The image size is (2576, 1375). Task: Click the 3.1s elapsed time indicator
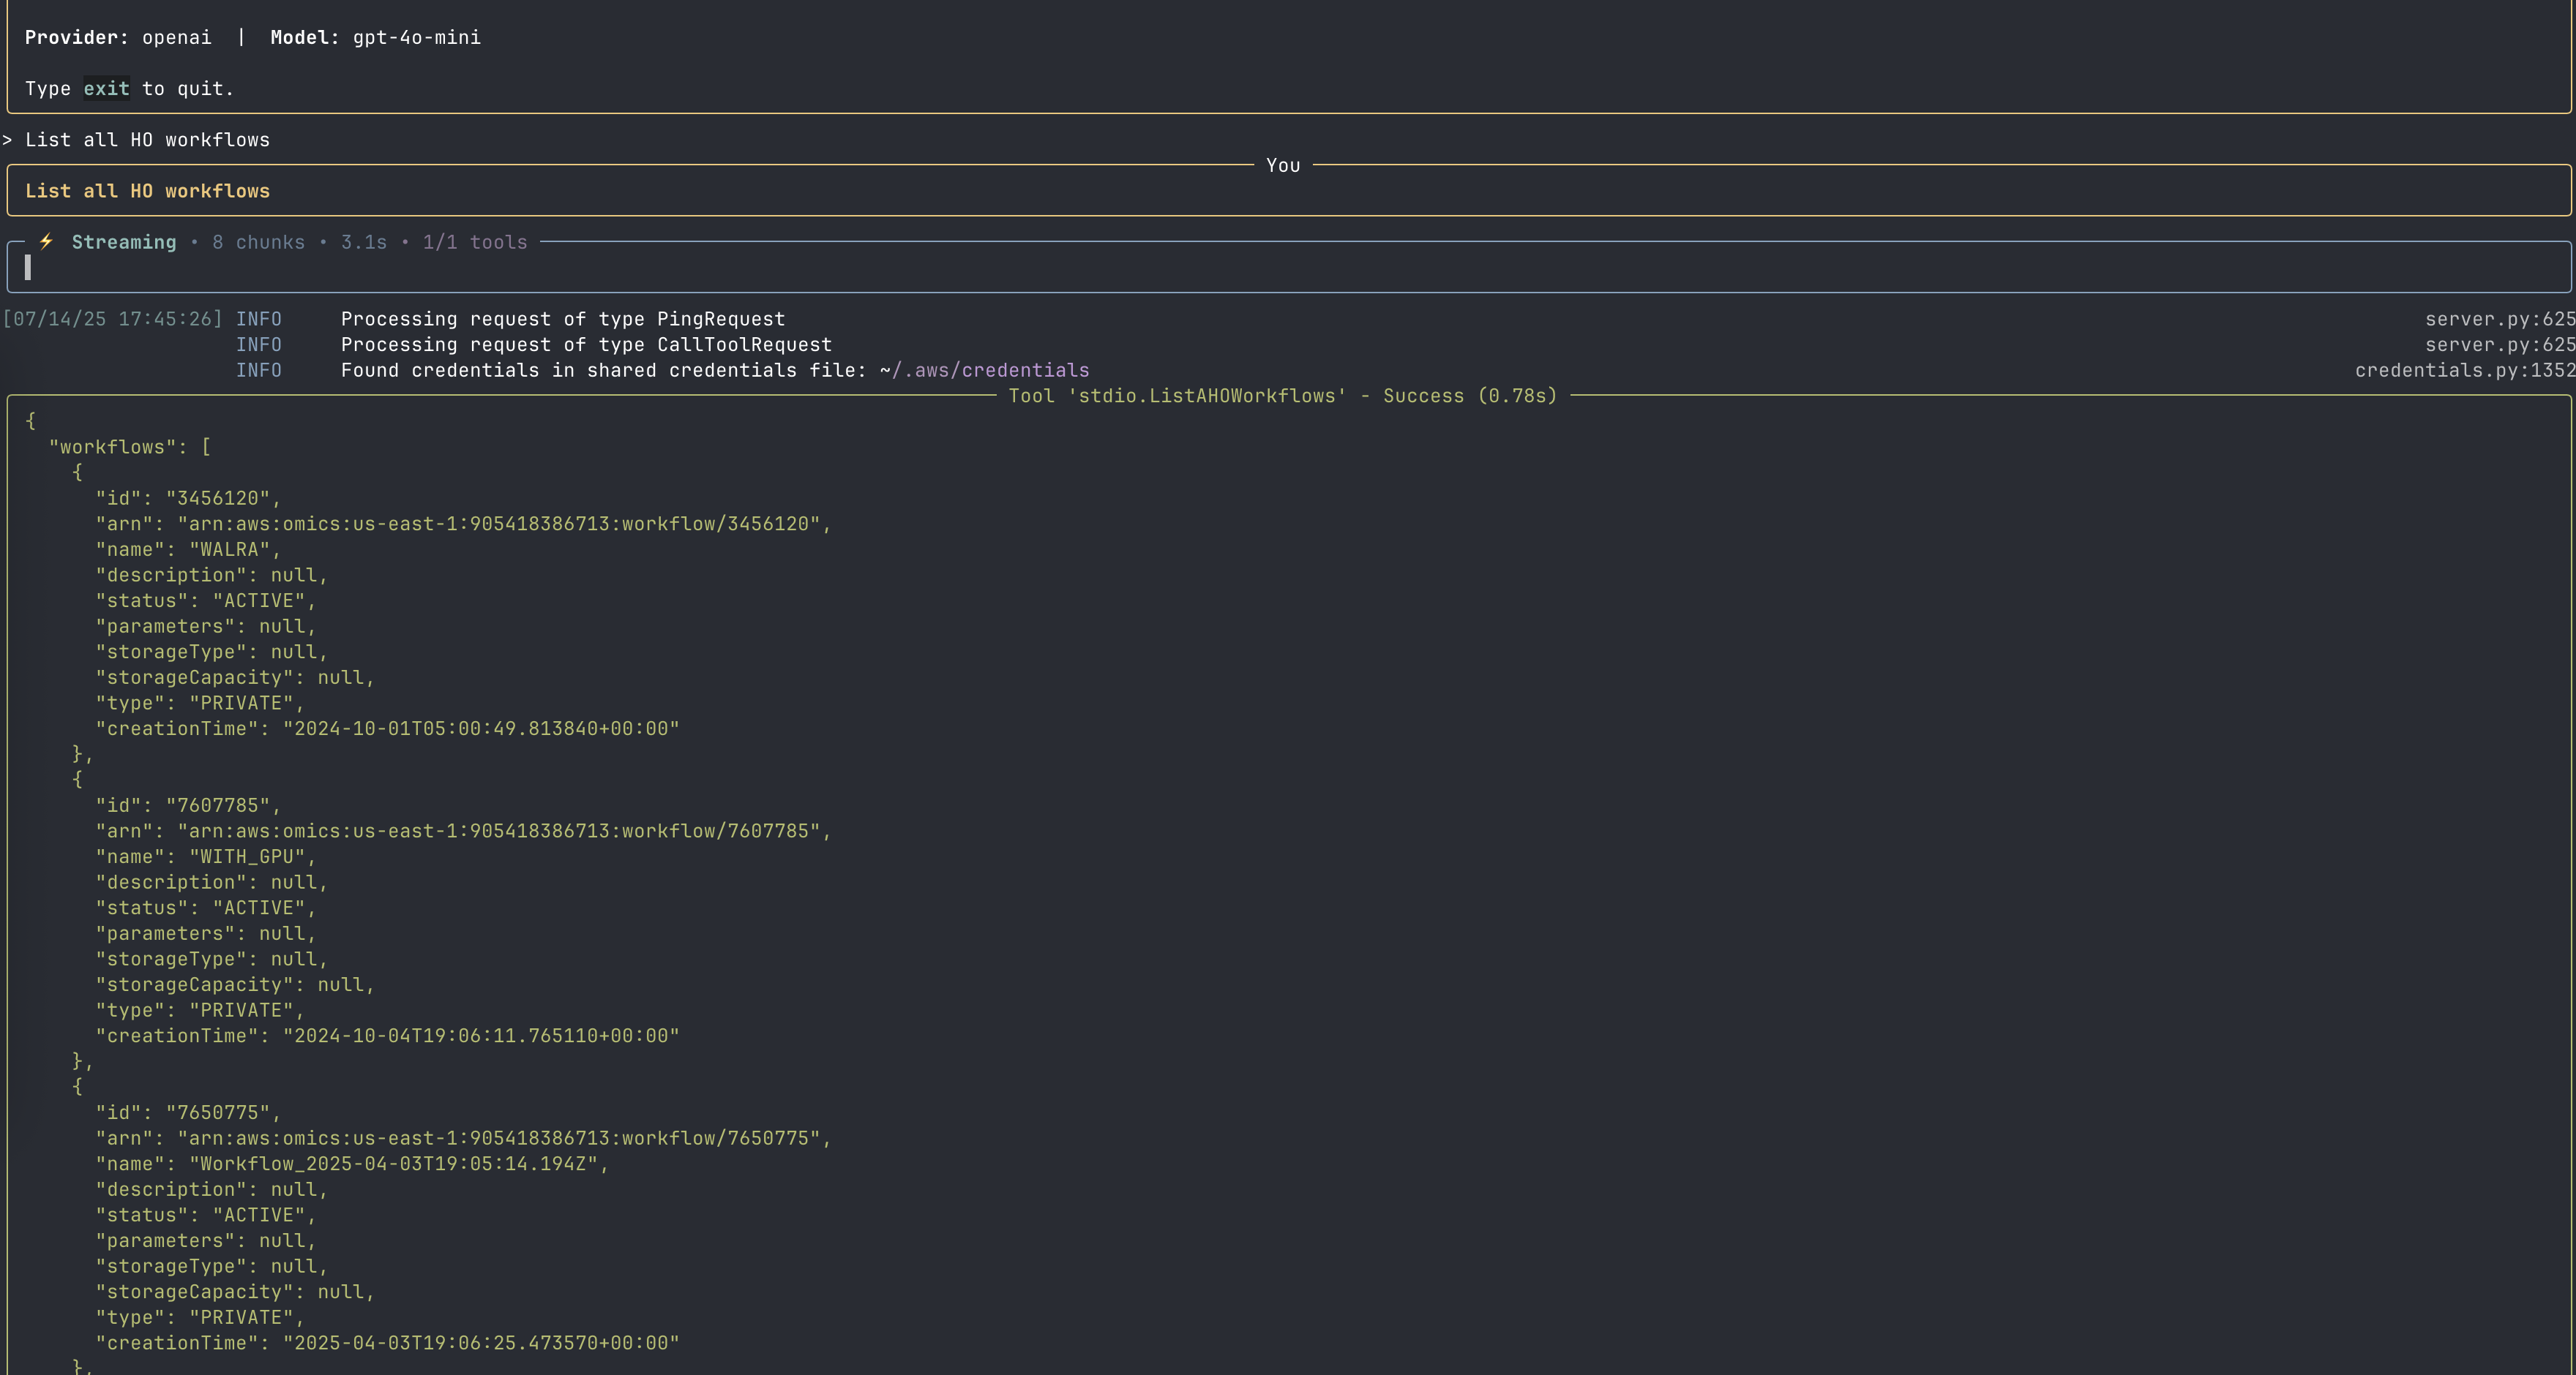tap(362, 241)
